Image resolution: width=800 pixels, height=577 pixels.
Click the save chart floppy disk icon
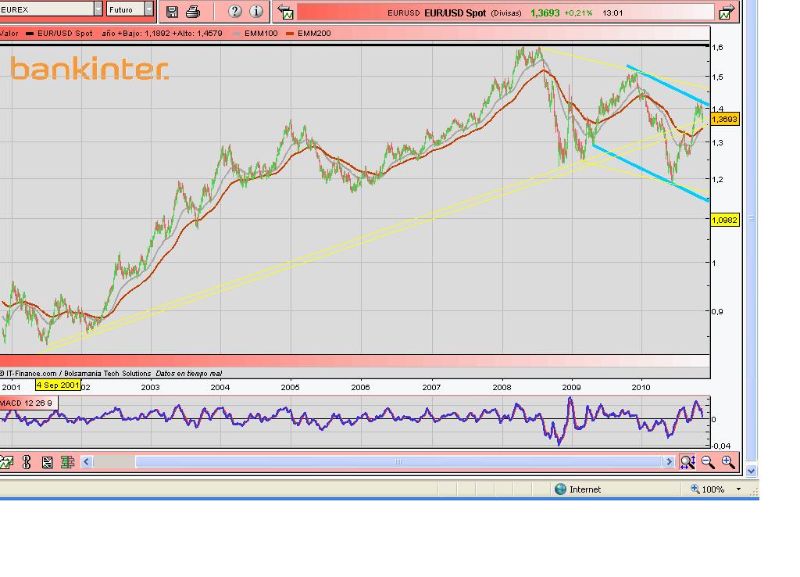click(173, 12)
